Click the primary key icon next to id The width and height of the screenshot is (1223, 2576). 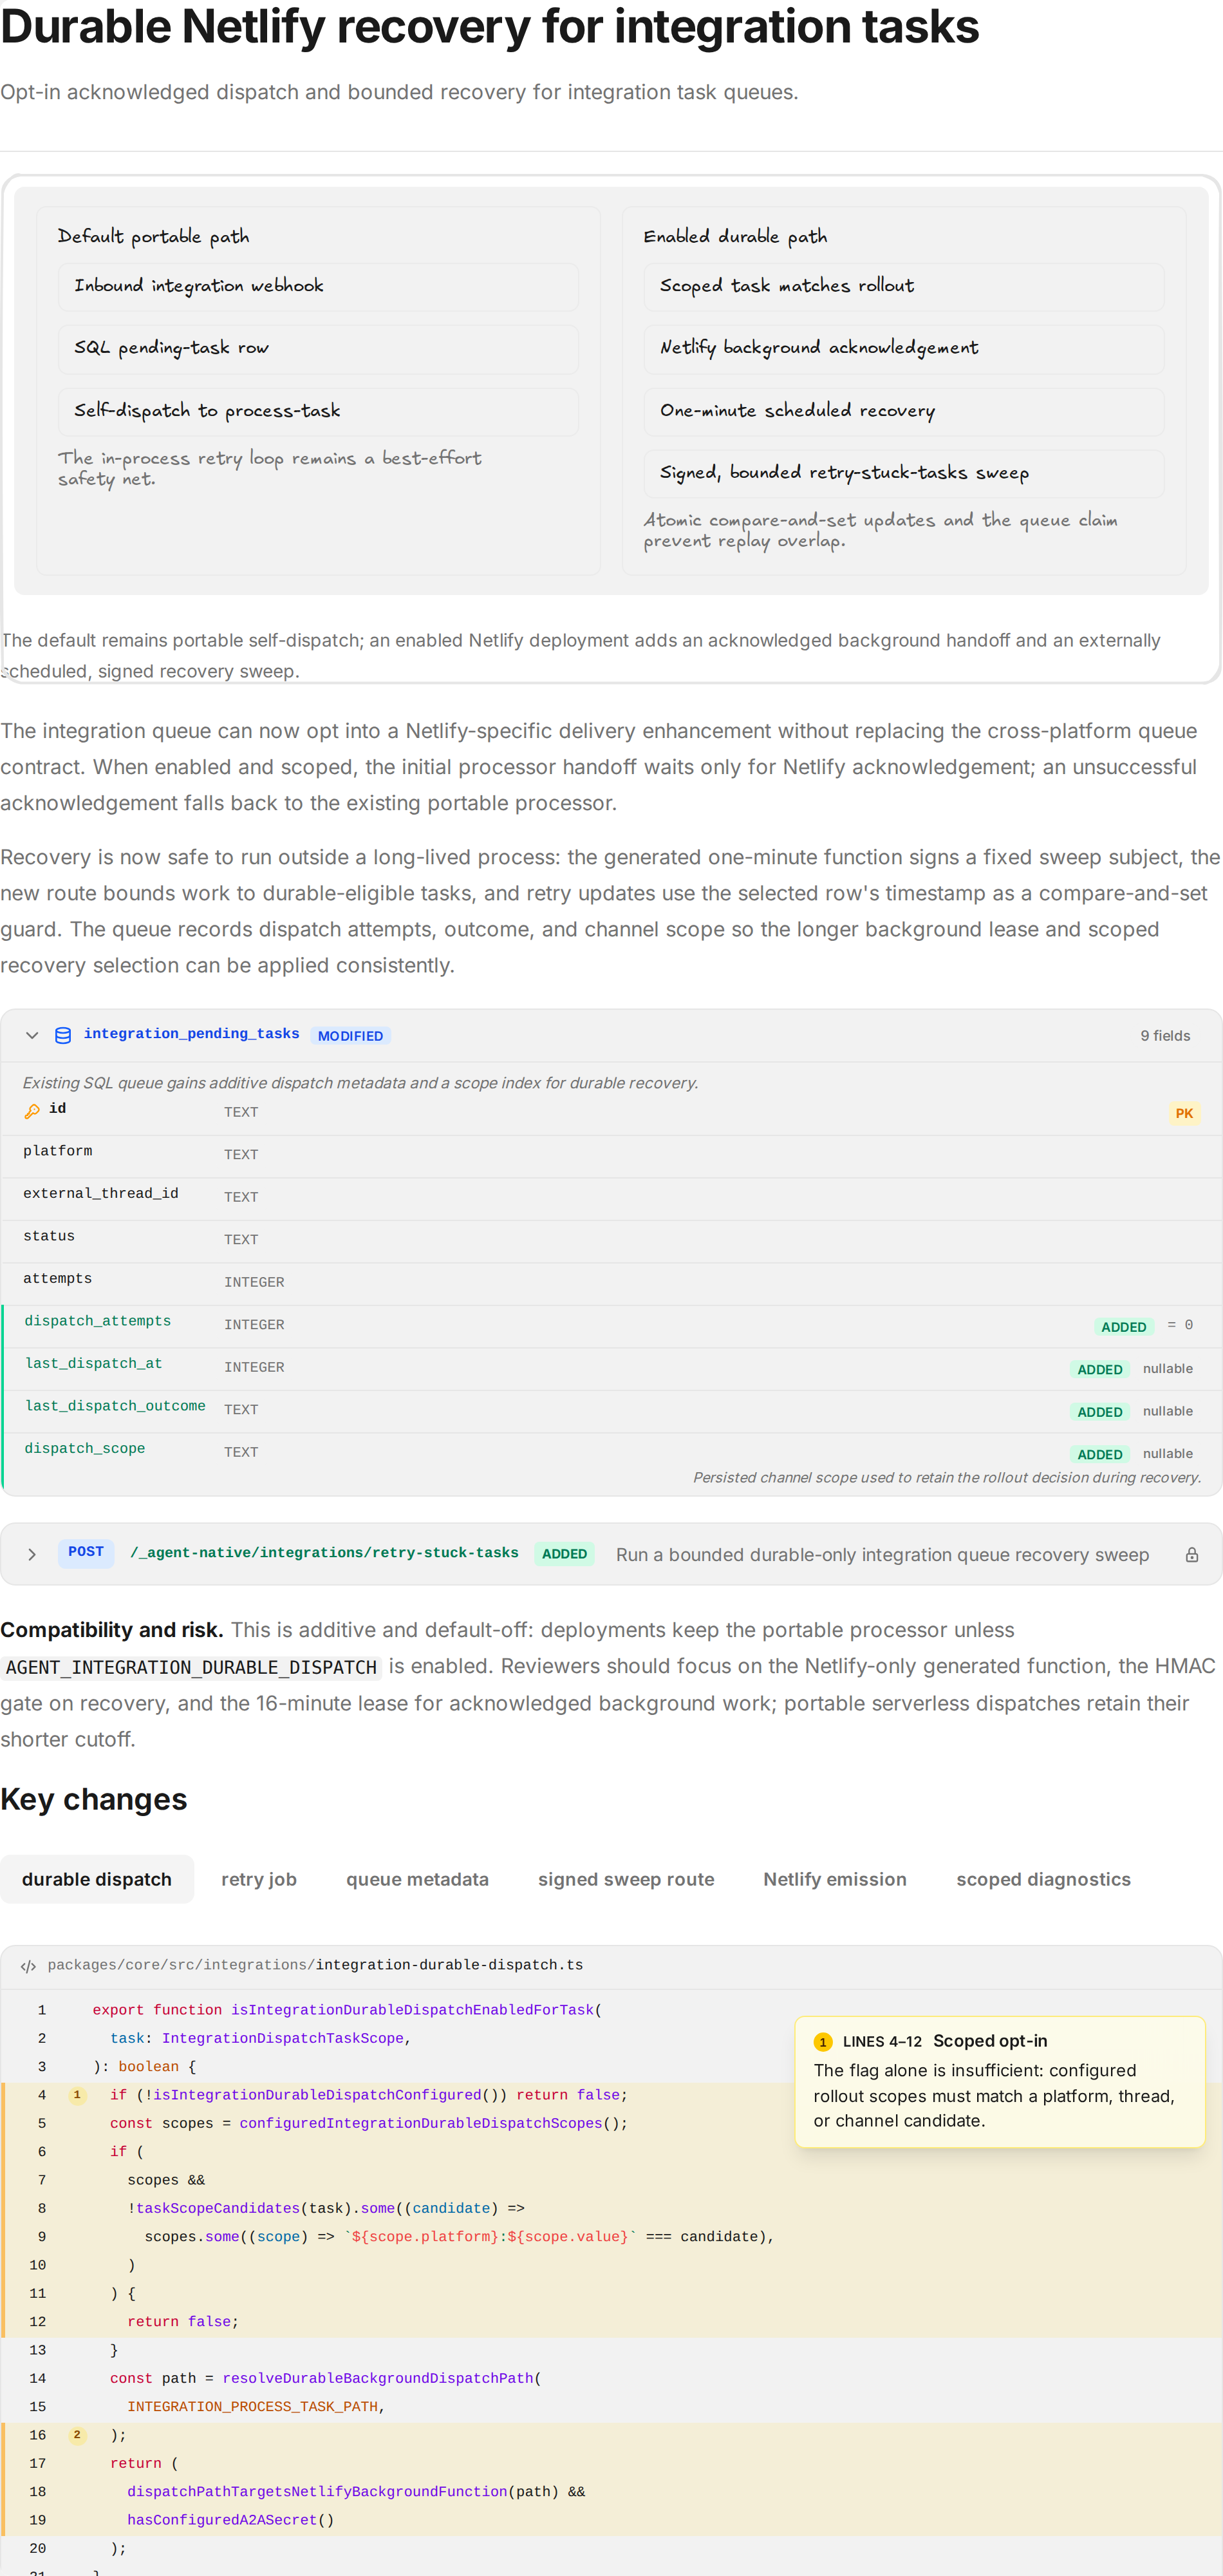(x=32, y=1111)
